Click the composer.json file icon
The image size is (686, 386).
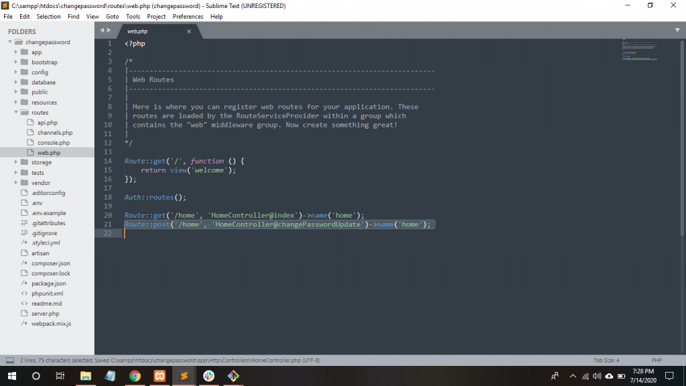coord(24,263)
